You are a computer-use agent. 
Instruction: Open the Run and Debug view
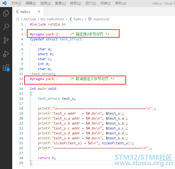click(6, 54)
